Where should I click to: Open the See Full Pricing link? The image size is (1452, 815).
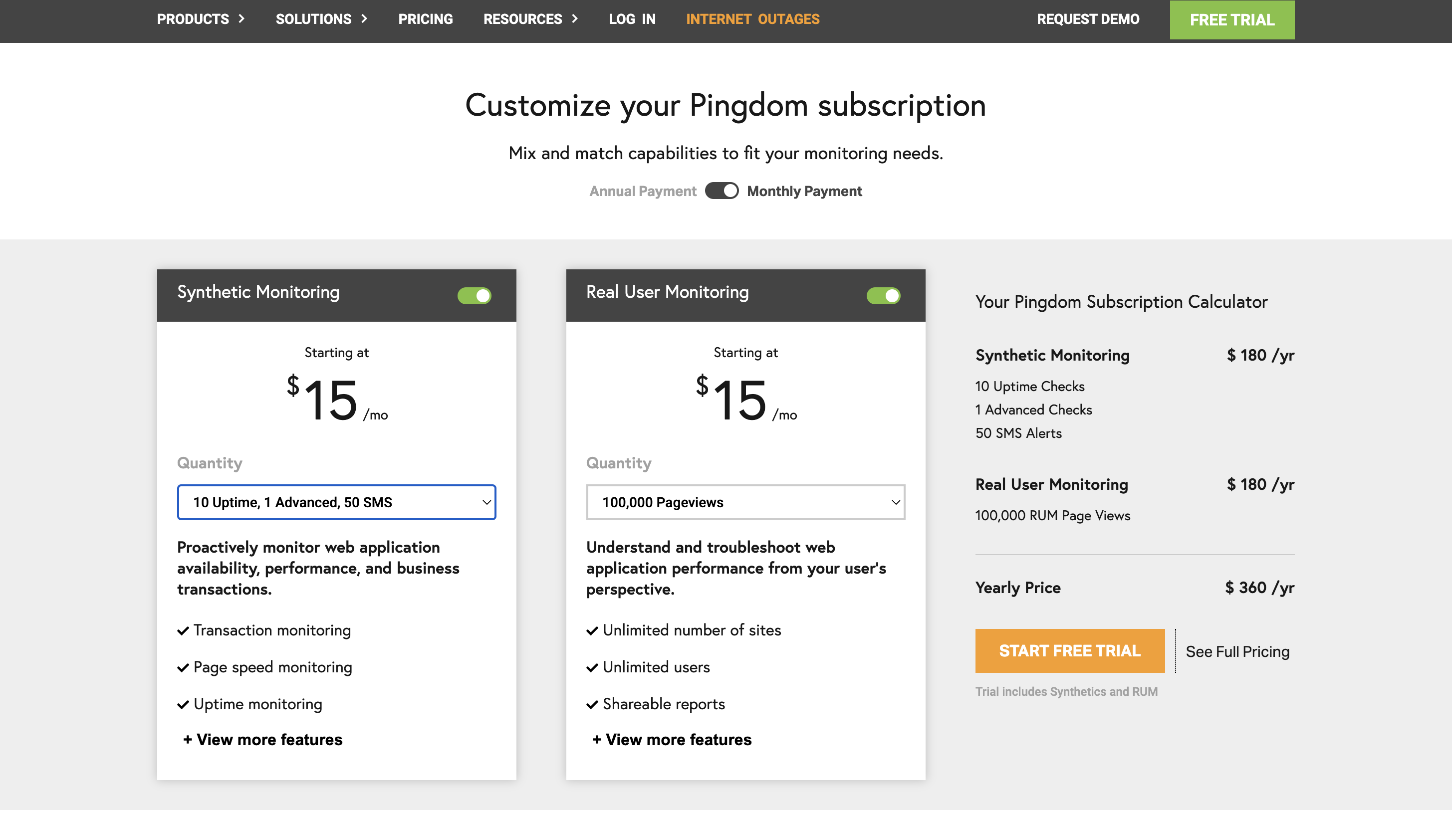[x=1237, y=651]
